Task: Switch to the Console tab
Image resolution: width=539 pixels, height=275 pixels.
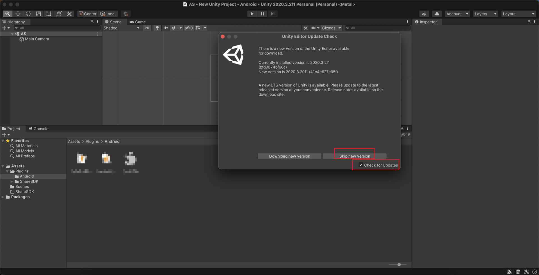Action: [39, 129]
